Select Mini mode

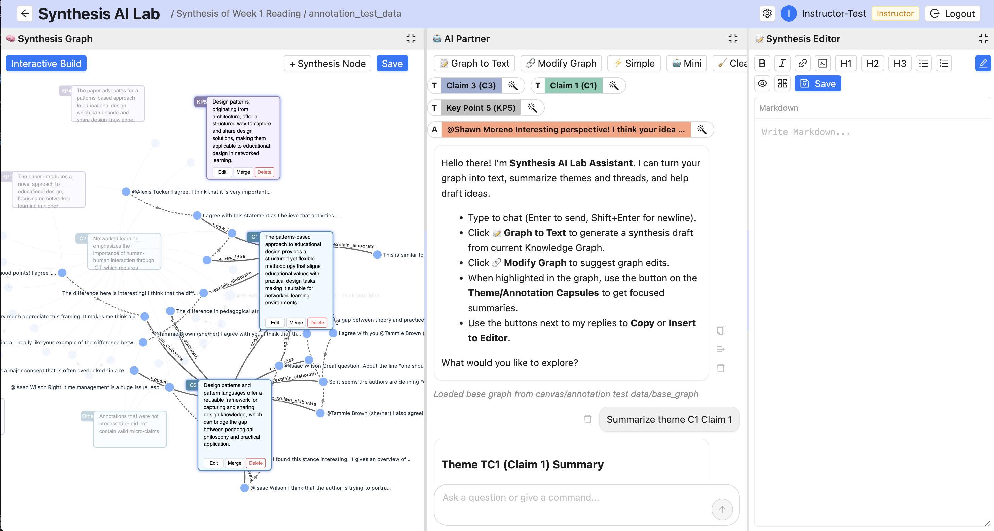point(686,63)
